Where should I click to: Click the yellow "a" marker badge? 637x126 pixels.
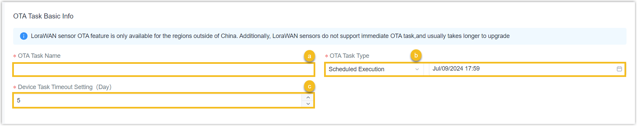[309, 56]
